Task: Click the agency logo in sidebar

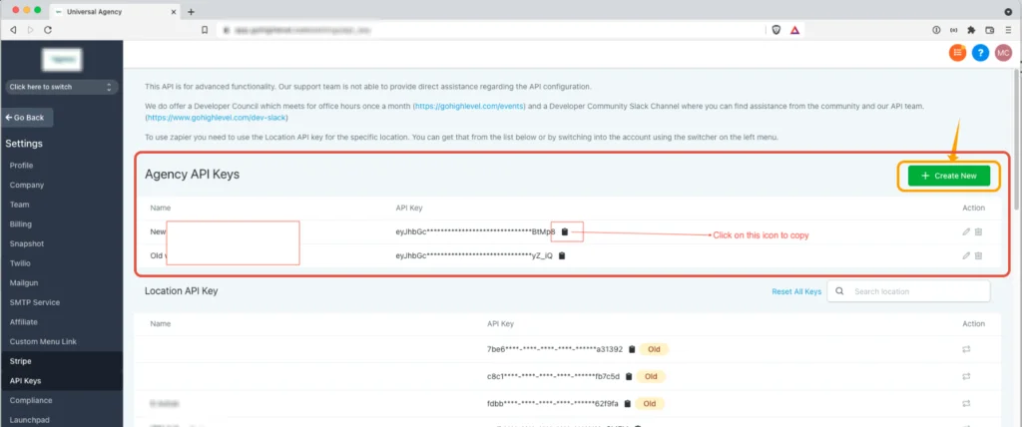Action: (x=62, y=59)
